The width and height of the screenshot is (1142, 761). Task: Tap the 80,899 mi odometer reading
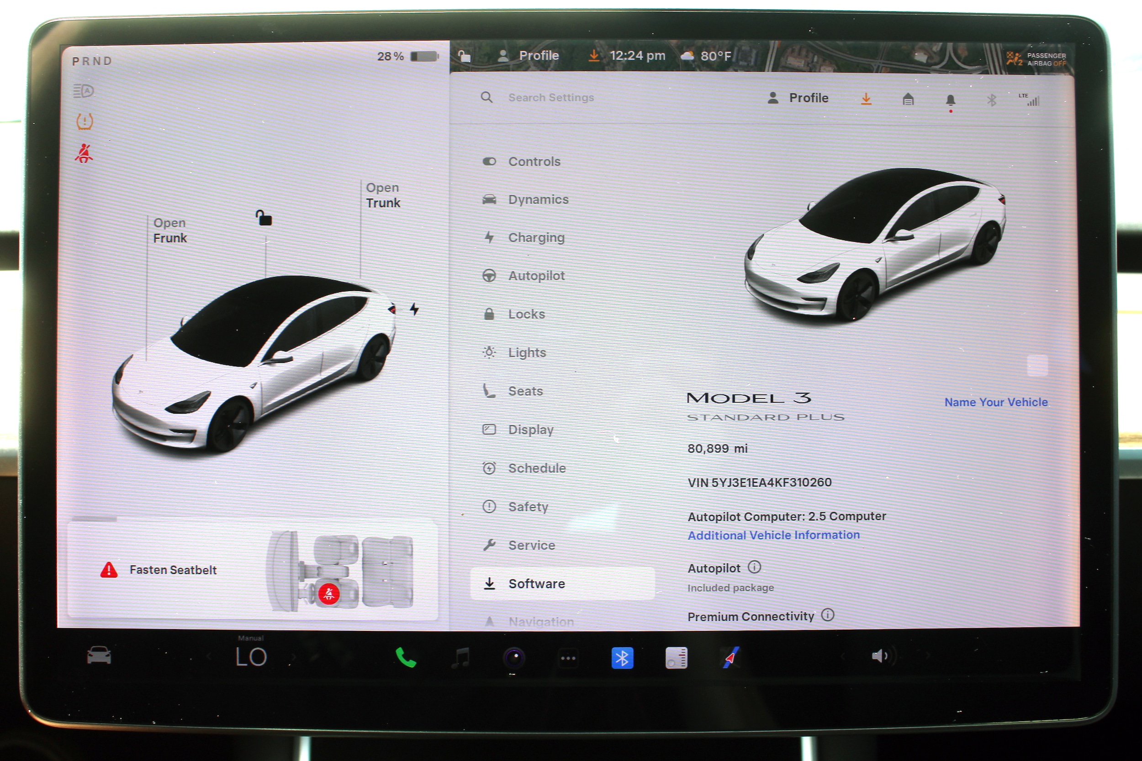point(717,448)
